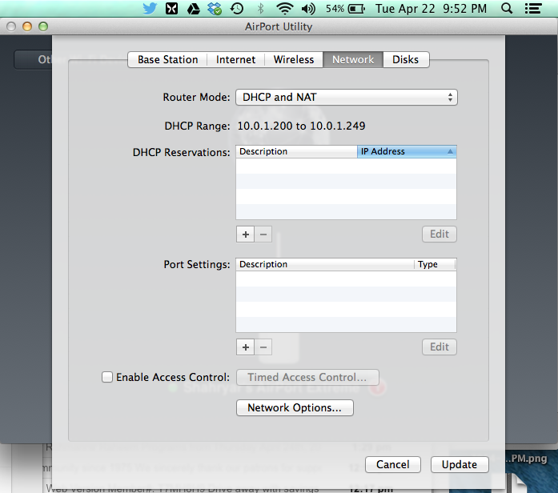The height and width of the screenshot is (493, 558).
Task: Open the Wi-Fi status menu
Action: click(x=285, y=8)
